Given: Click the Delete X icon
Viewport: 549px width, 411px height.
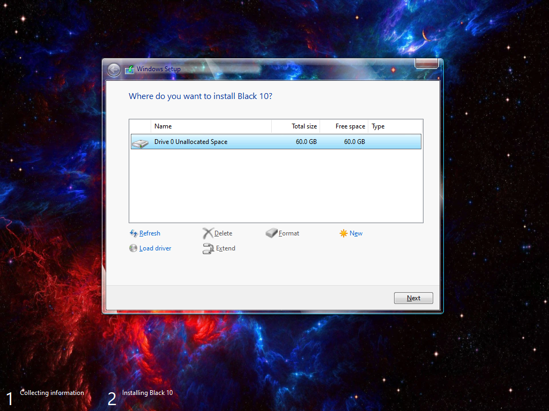Looking at the screenshot, I should 207,233.
